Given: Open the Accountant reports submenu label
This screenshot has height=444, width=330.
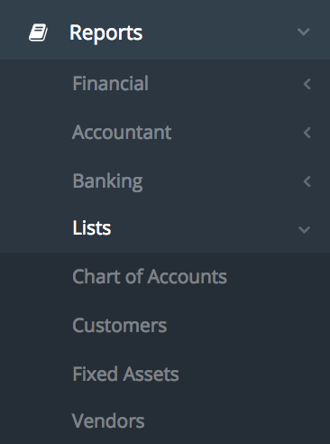Looking at the screenshot, I should (x=122, y=133).
